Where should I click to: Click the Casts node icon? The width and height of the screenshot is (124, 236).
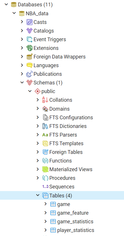click(x=29, y=22)
